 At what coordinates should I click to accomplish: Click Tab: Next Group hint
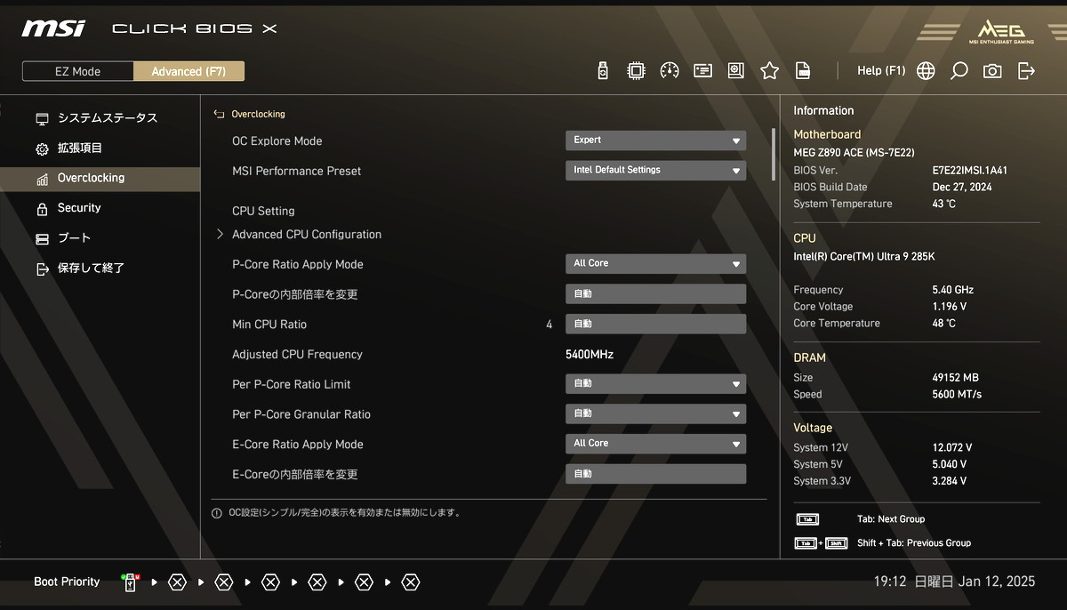[x=891, y=519]
